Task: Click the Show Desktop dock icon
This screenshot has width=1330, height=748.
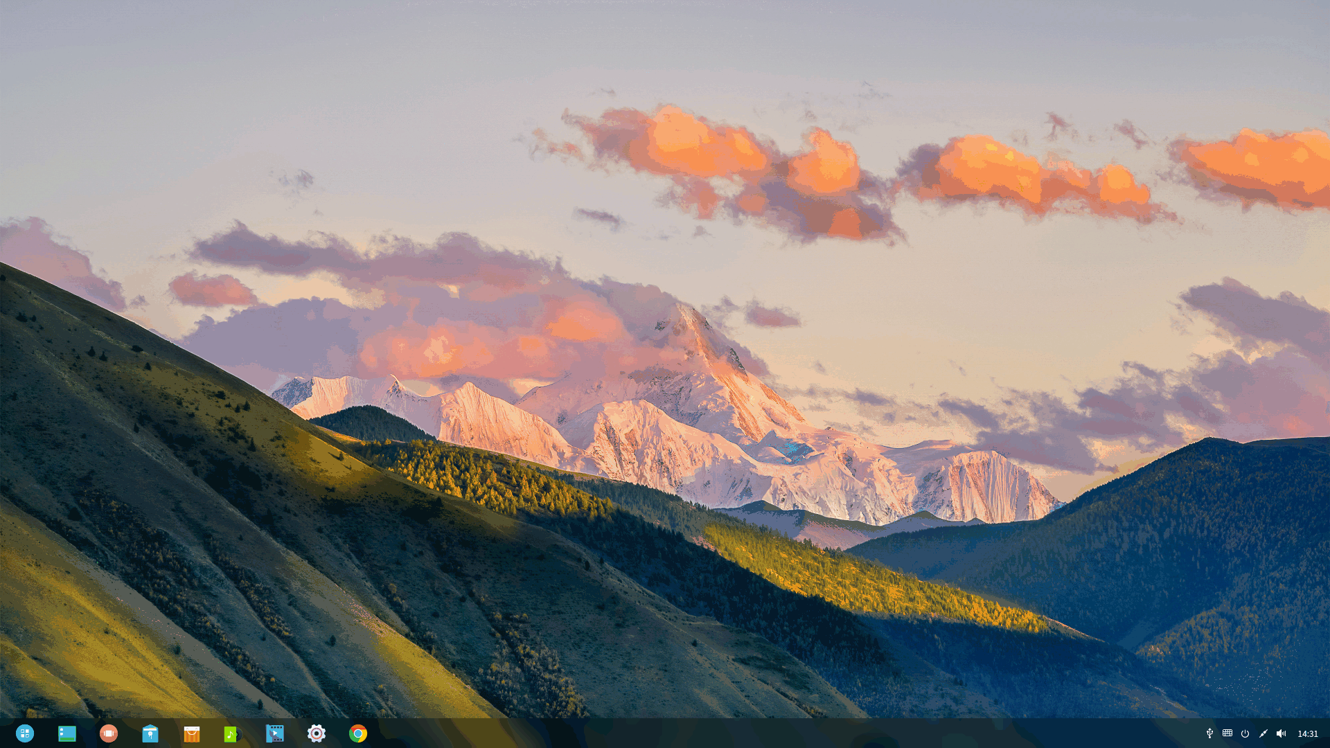Action: [67, 733]
